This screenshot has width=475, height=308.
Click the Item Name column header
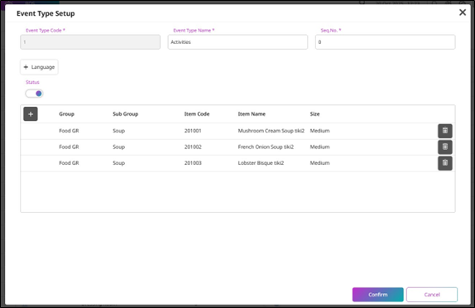coord(252,114)
